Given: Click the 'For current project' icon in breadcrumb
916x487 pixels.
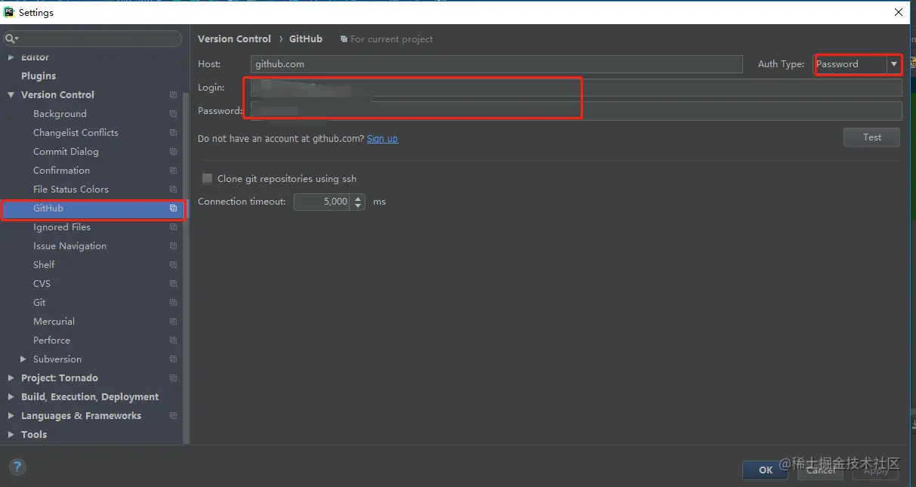Looking at the screenshot, I should pyautogui.click(x=344, y=39).
